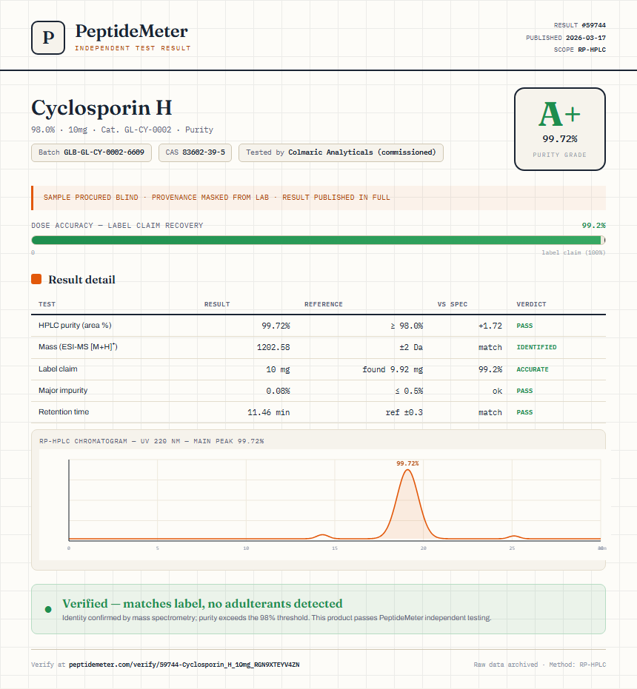Click the Label claim row label

(x=58, y=369)
